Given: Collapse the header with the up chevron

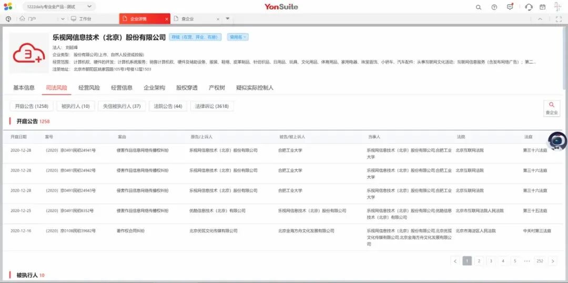Looking at the screenshot, I should click(540, 19).
